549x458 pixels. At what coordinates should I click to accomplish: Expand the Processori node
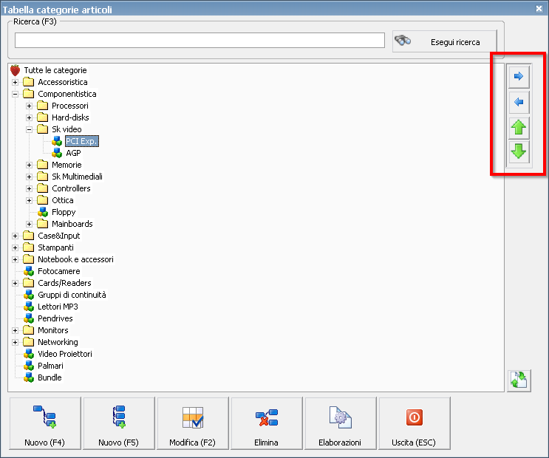pos(29,106)
